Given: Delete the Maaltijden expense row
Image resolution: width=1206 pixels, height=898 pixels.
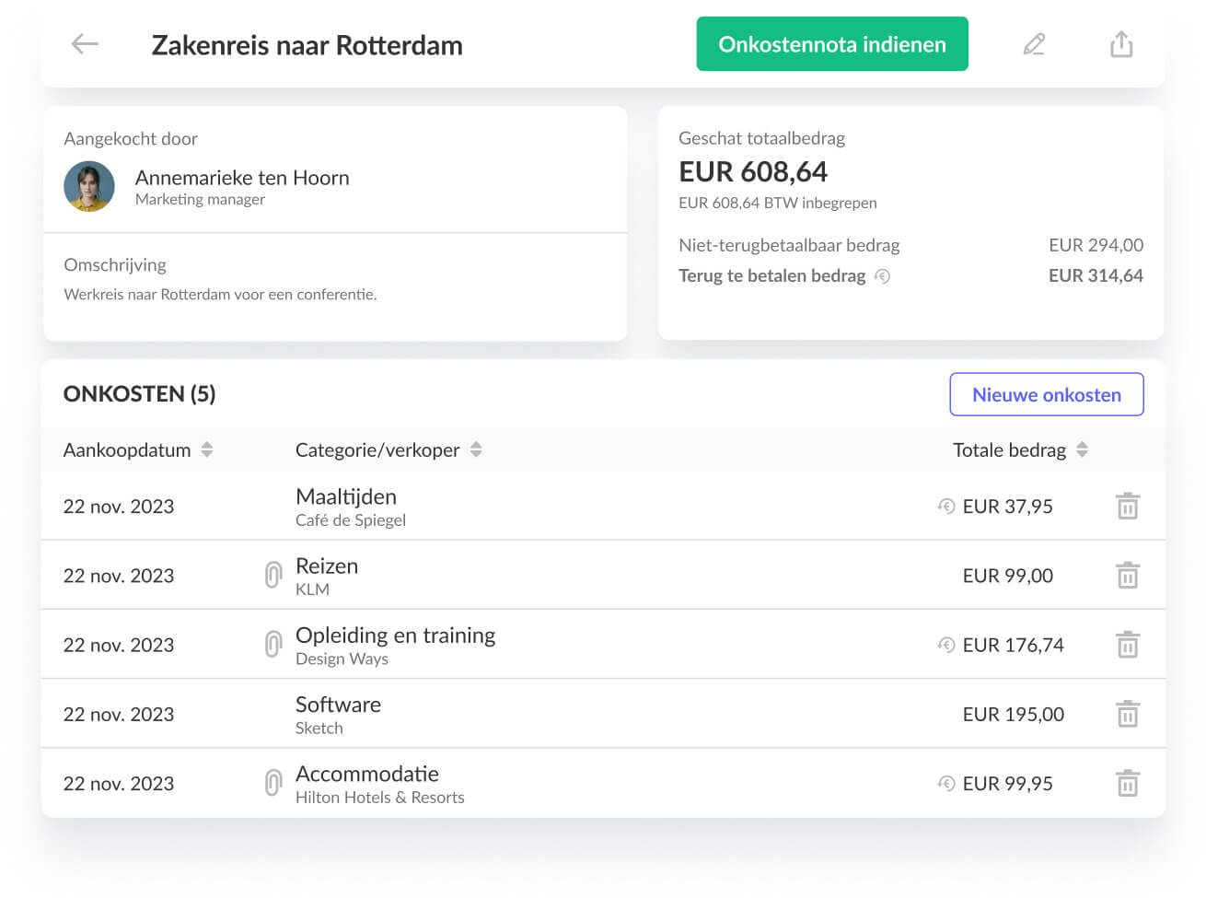Looking at the screenshot, I should pos(1128,506).
